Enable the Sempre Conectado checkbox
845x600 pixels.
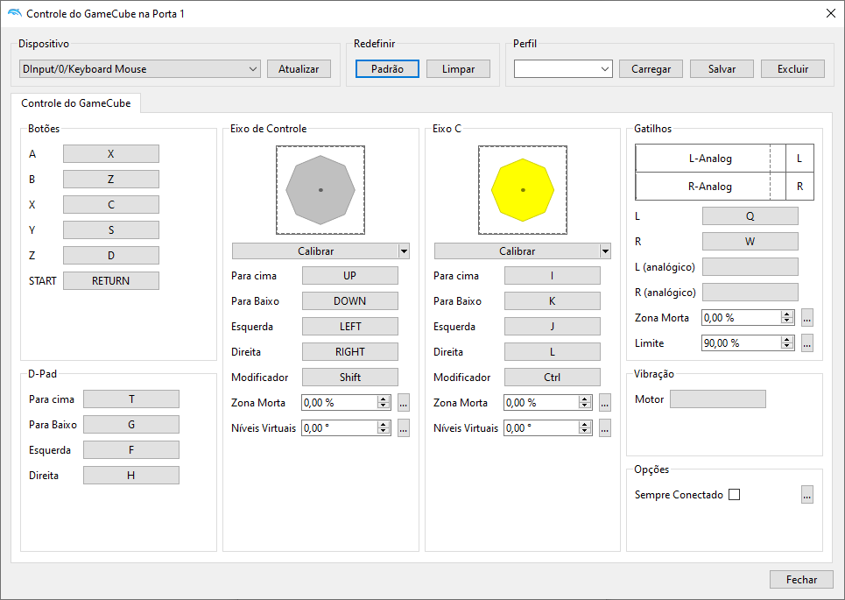click(734, 494)
